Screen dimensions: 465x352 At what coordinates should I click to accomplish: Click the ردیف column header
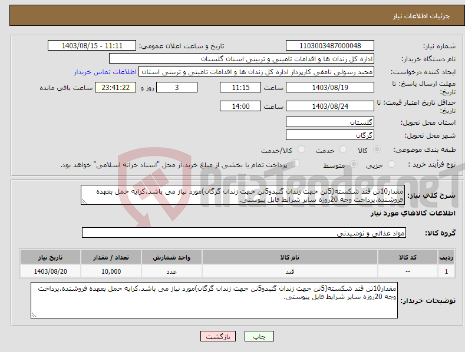446,257
